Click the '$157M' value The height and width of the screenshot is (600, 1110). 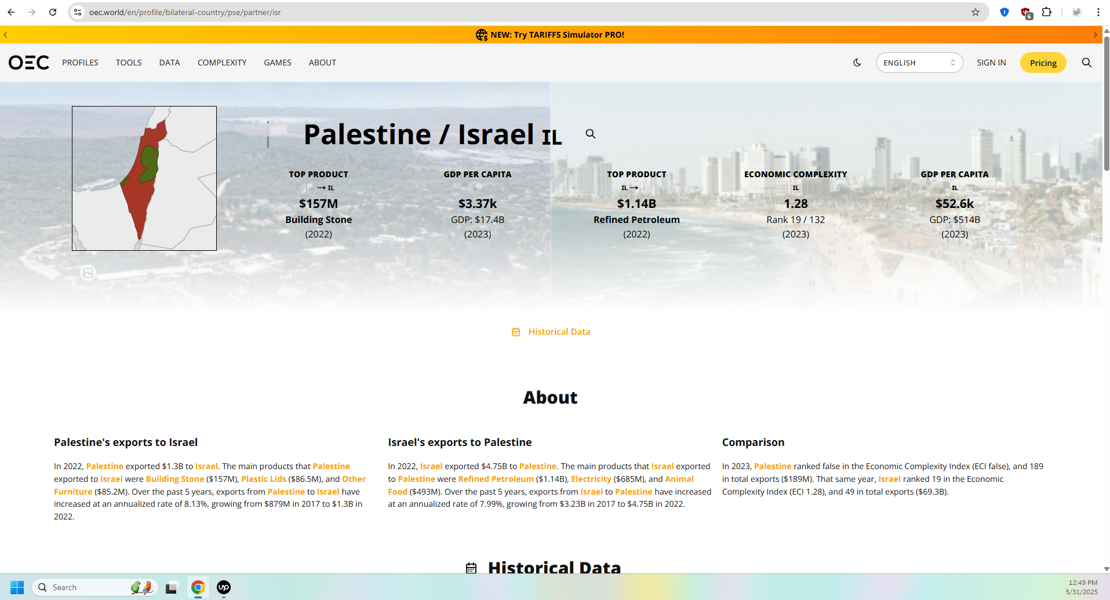coord(318,204)
